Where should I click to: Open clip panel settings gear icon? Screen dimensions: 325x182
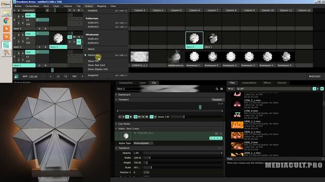click(x=221, y=89)
